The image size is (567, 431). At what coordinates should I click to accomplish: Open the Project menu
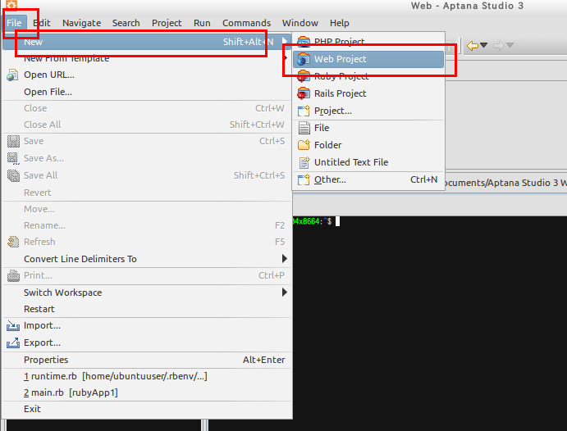coord(167,23)
